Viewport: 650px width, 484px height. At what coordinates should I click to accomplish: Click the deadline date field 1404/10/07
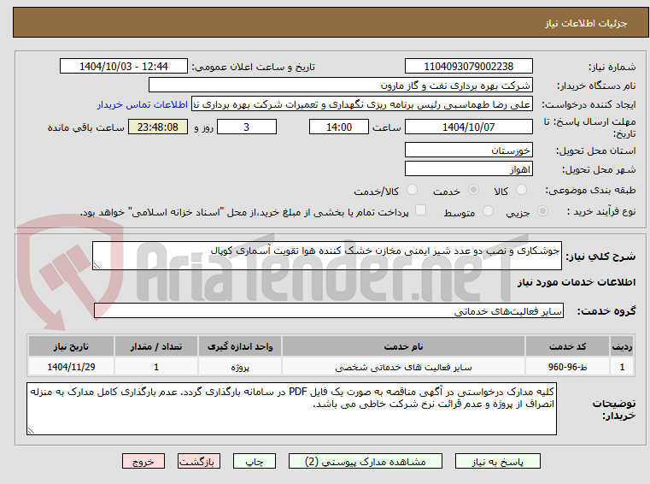click(468, 127)
